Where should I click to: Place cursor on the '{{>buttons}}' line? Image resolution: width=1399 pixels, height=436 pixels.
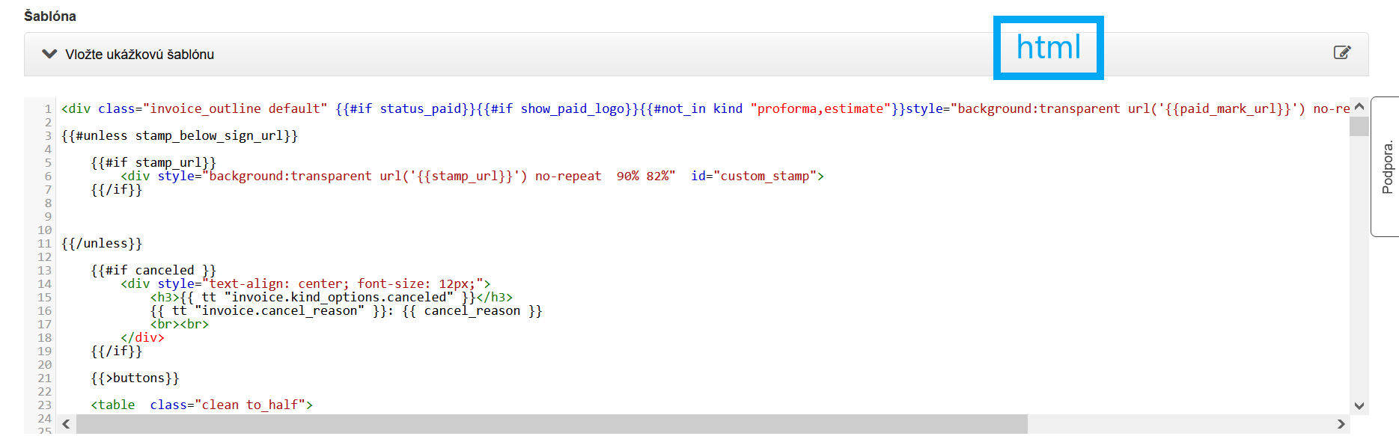pos(135,378)
